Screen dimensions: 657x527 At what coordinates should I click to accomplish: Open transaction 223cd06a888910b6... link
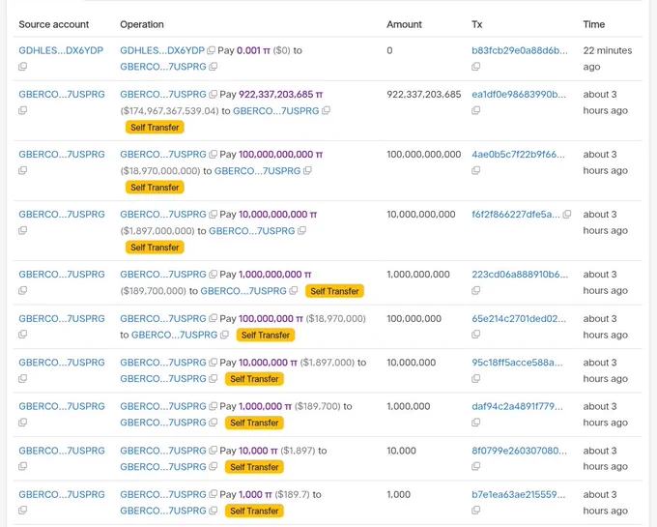pyautogui.click(x=520, y=275)
